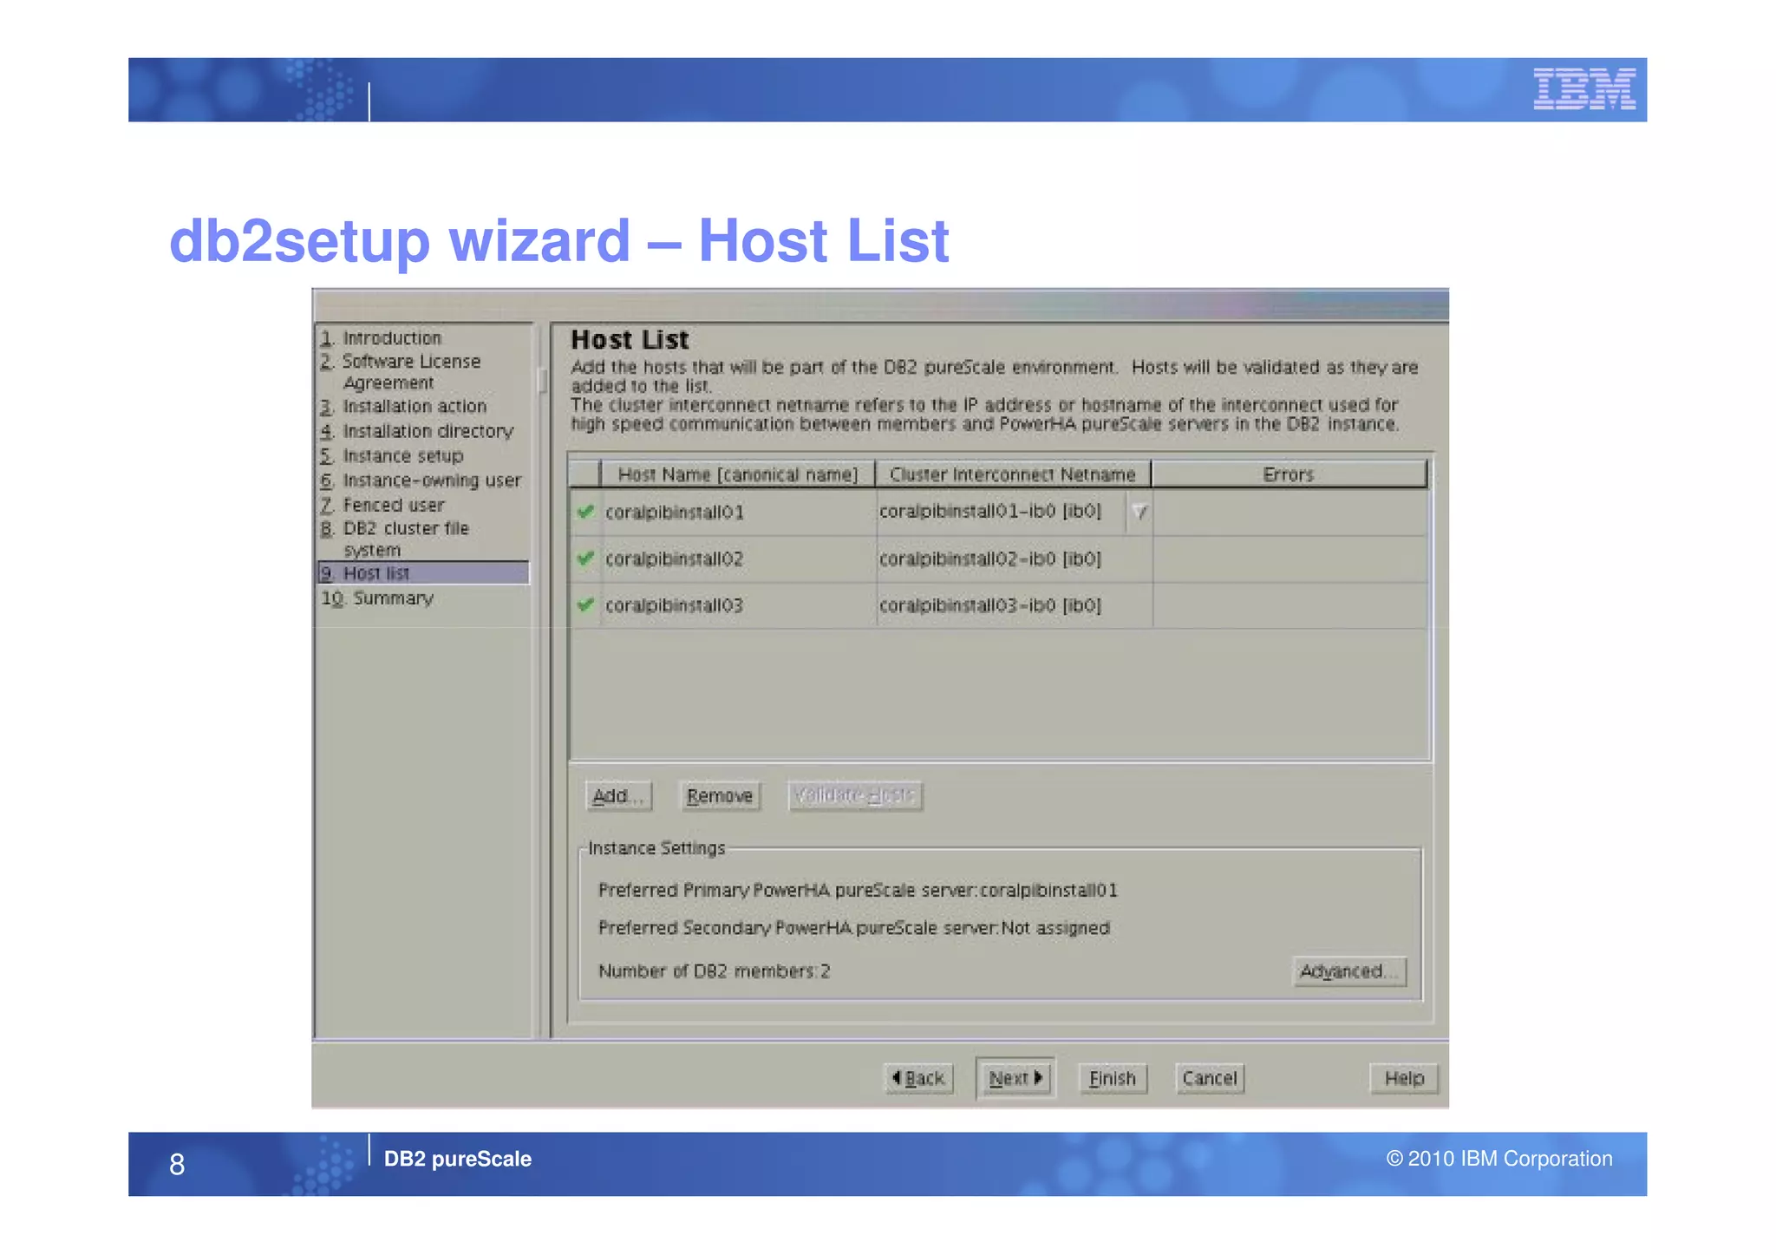Go Back to the previous wizard page
Image resolution: width=1776 pixels, height=1255 pixels.
point(918,1078)
